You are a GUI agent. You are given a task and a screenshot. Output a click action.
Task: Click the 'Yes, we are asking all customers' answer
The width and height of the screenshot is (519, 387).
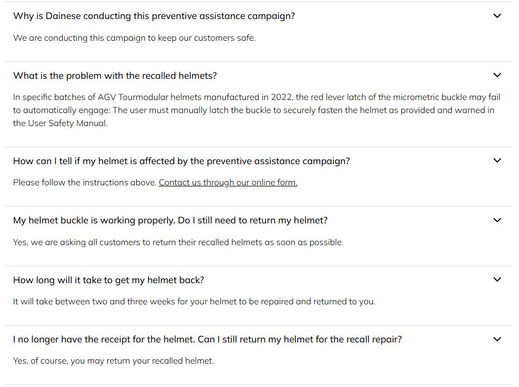click(178, 242)
